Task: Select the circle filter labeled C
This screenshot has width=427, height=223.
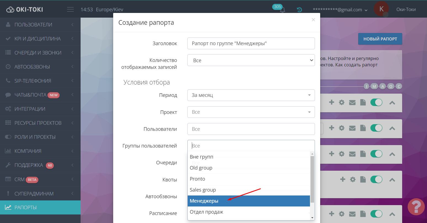Action: (399, 86)
